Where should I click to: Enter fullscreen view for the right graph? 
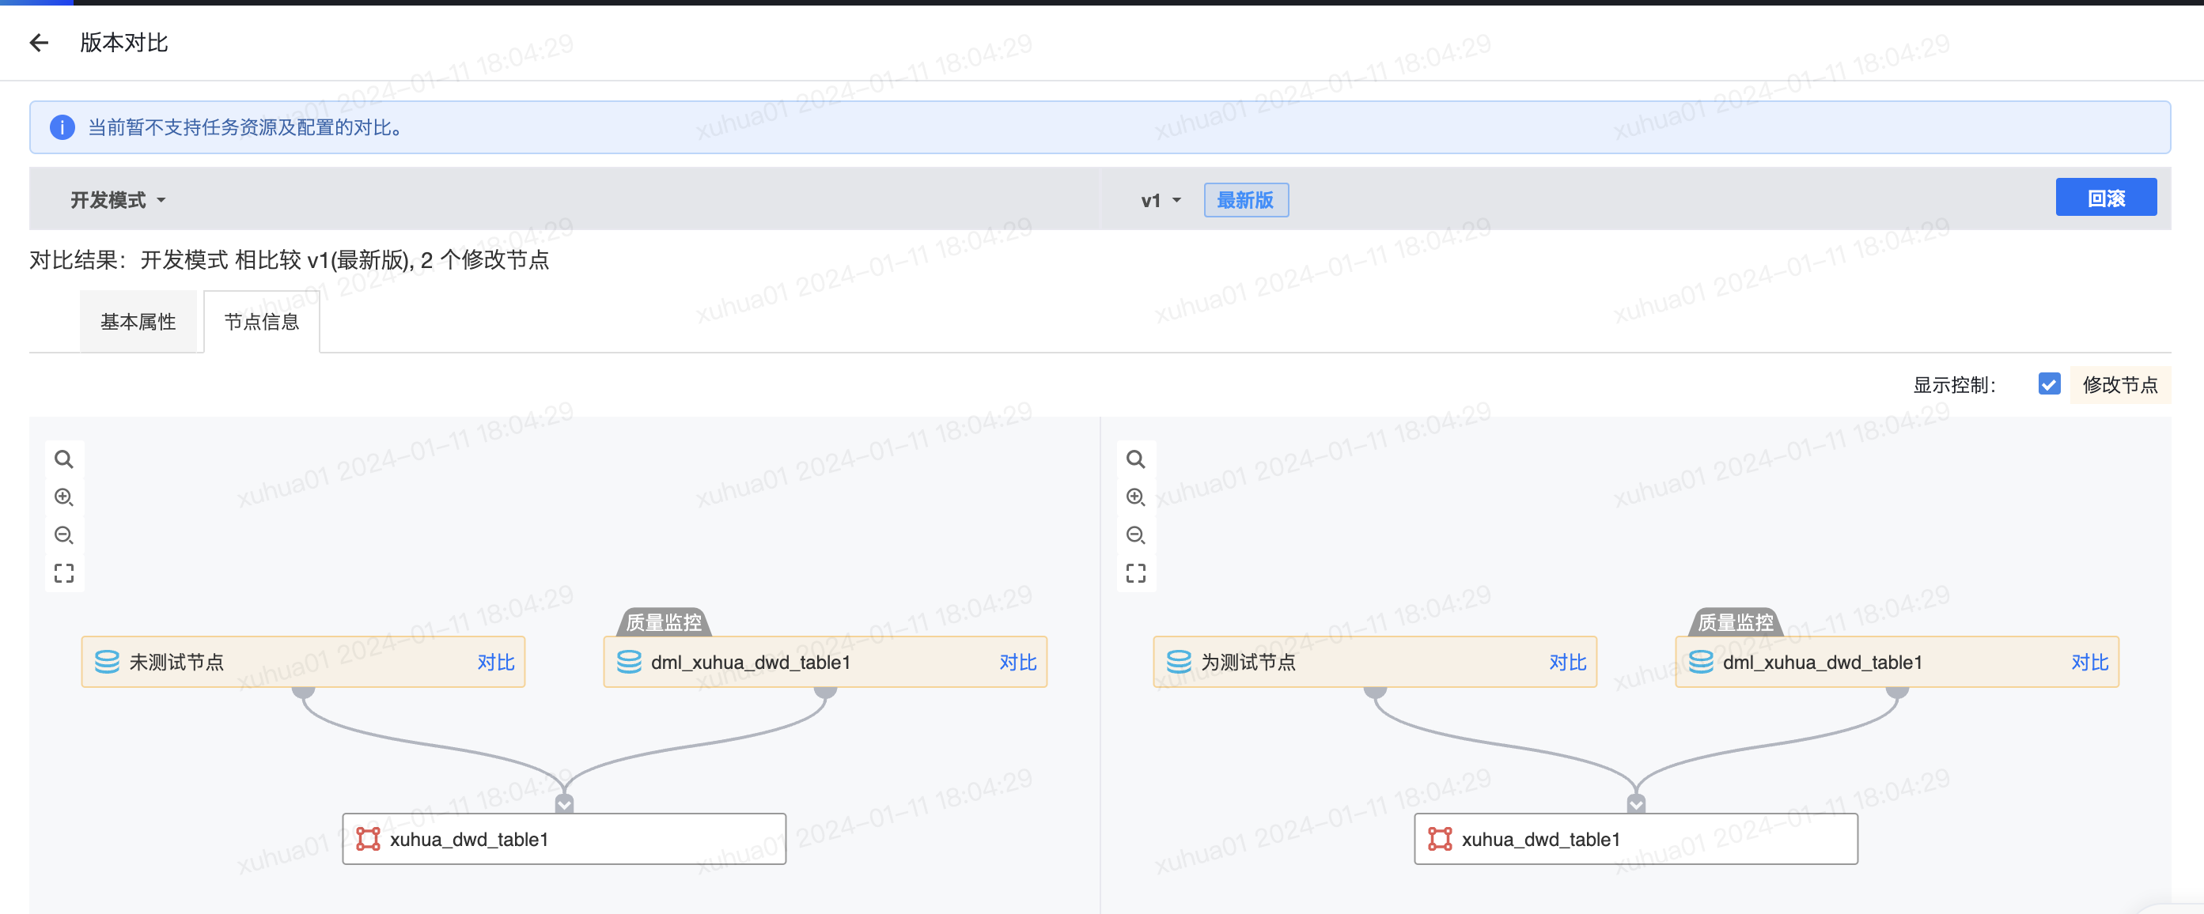point(1136,573)
